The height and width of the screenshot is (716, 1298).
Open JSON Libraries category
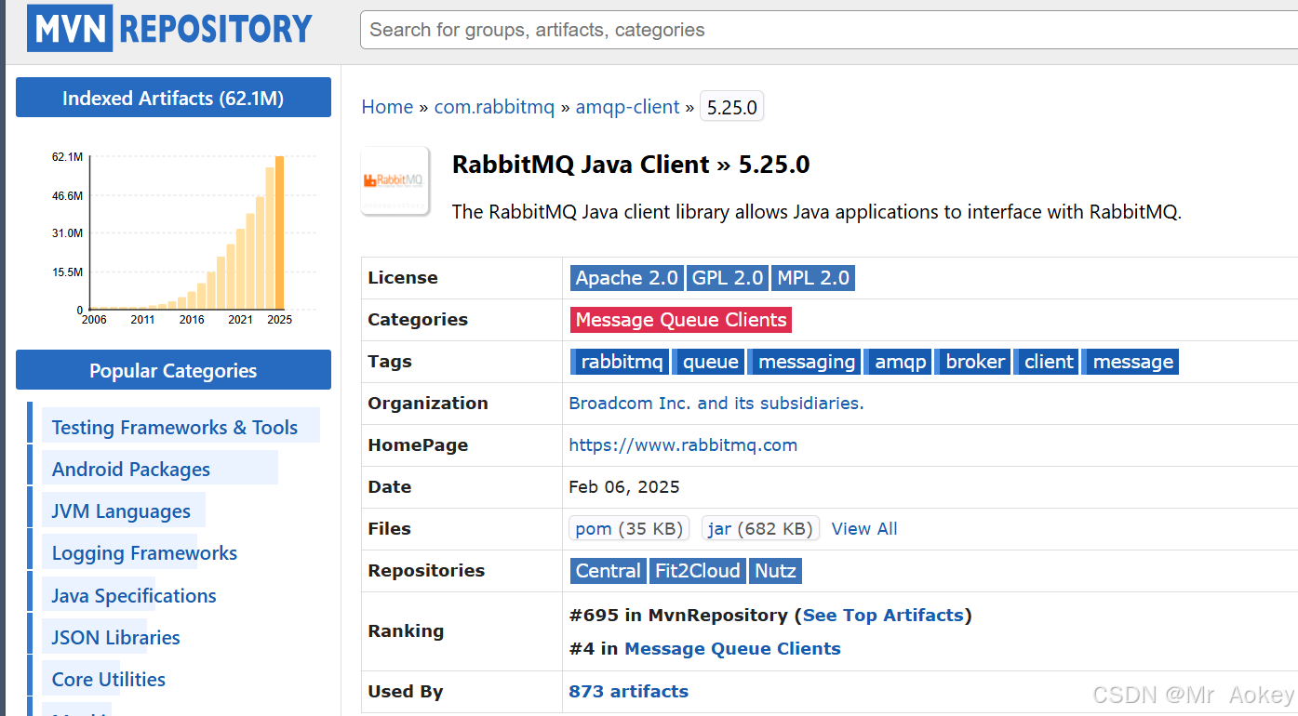[116, 638]
